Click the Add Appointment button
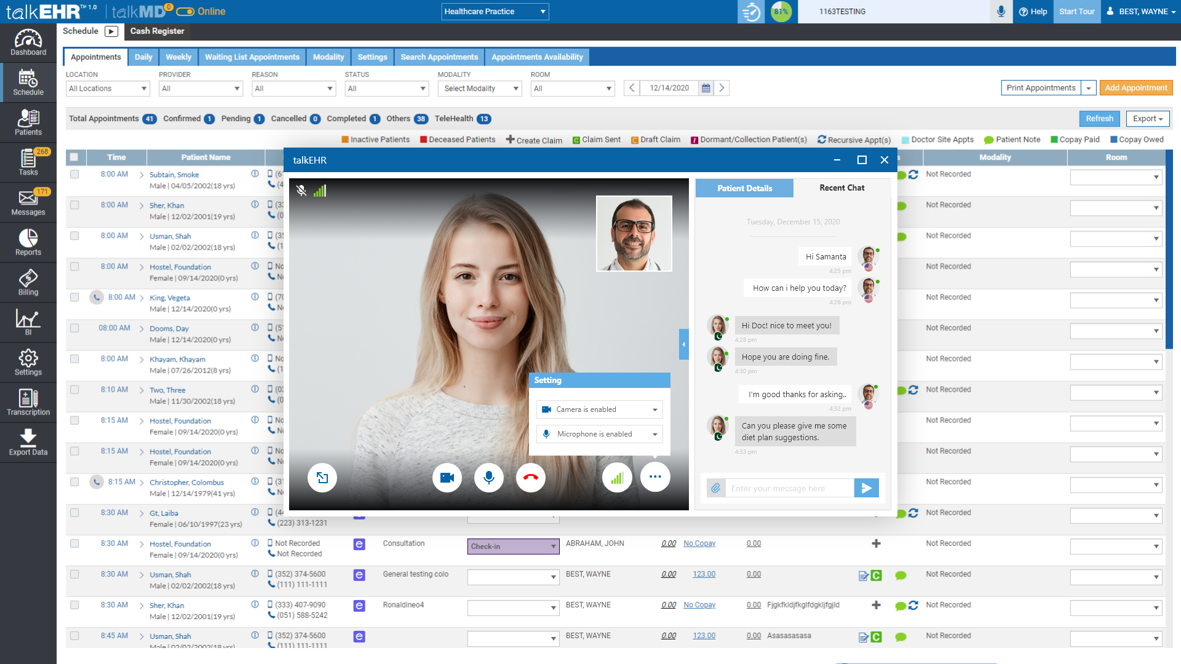The height and width of the screenshot is (664, 1181). tap(1135, 88)
